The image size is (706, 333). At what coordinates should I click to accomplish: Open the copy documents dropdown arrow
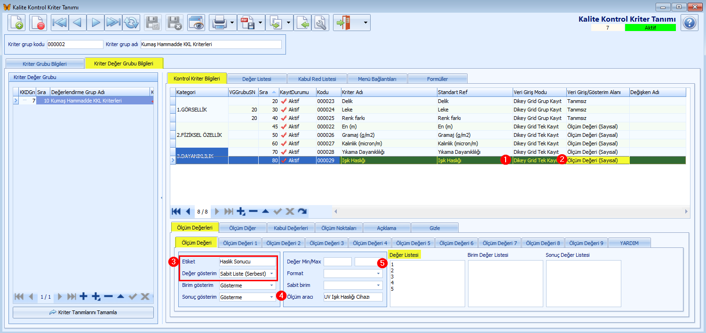point(288,23)
